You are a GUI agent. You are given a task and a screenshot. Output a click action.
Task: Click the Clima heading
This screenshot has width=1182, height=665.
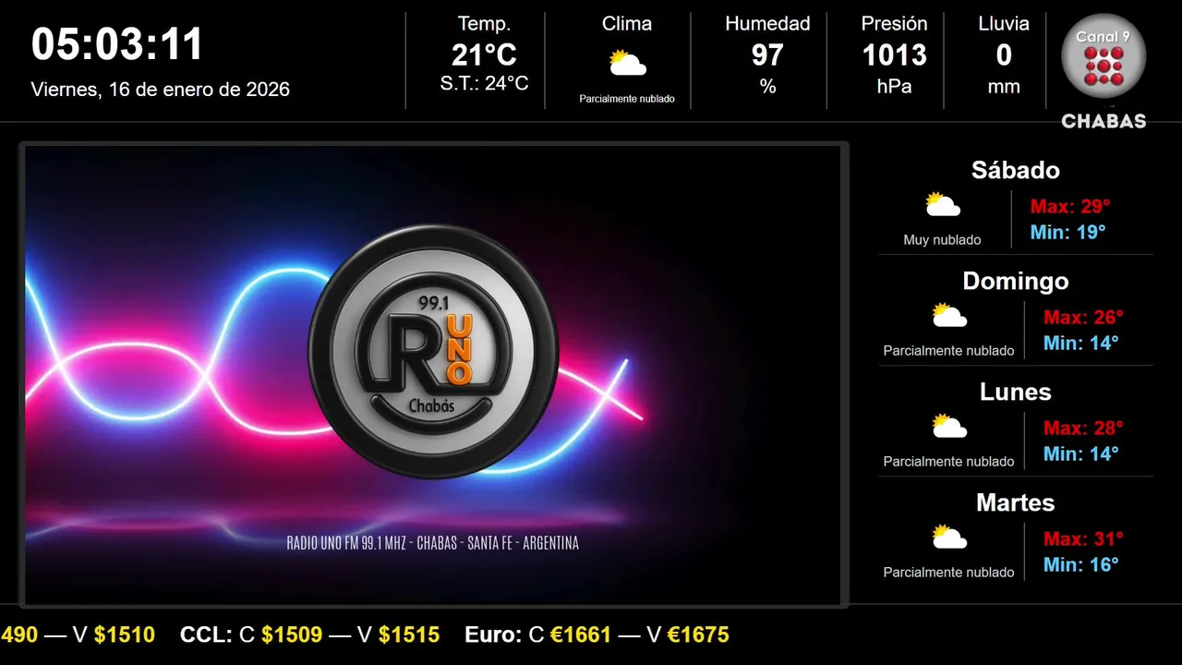point(627,24)
